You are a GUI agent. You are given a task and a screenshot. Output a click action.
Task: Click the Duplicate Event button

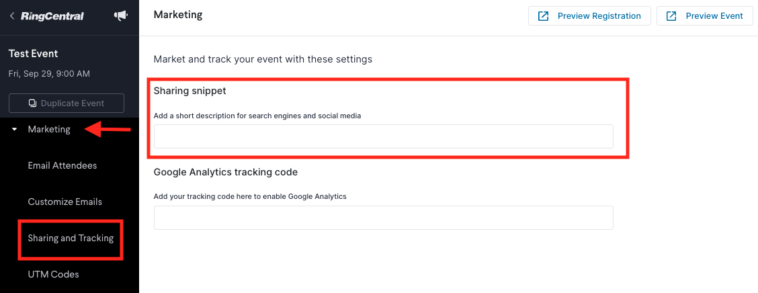(x=67, y=103)
